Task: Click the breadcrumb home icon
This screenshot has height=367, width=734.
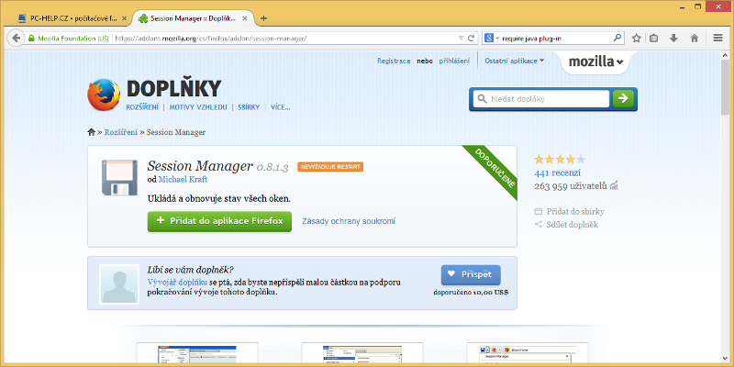Action: coord(92,132)
